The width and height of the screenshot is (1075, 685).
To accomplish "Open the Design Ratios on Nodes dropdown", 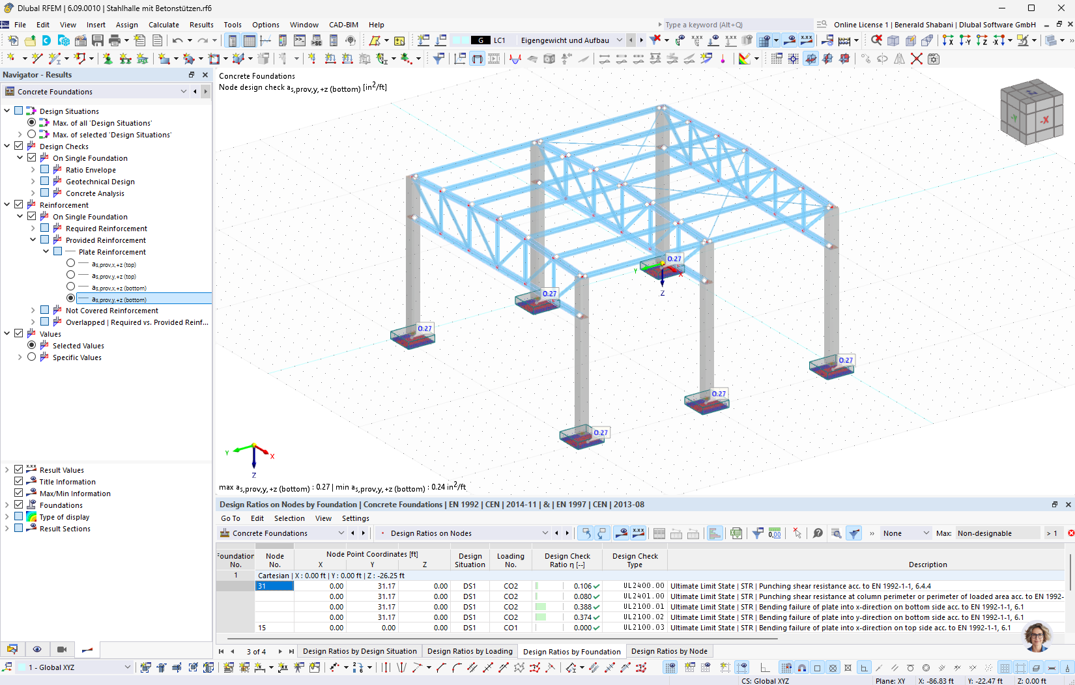I will [x=545, y=533].
